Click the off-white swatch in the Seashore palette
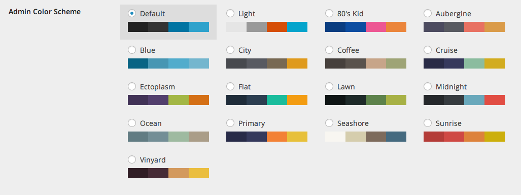The image size is (521, 195). (x=335, y=137)
